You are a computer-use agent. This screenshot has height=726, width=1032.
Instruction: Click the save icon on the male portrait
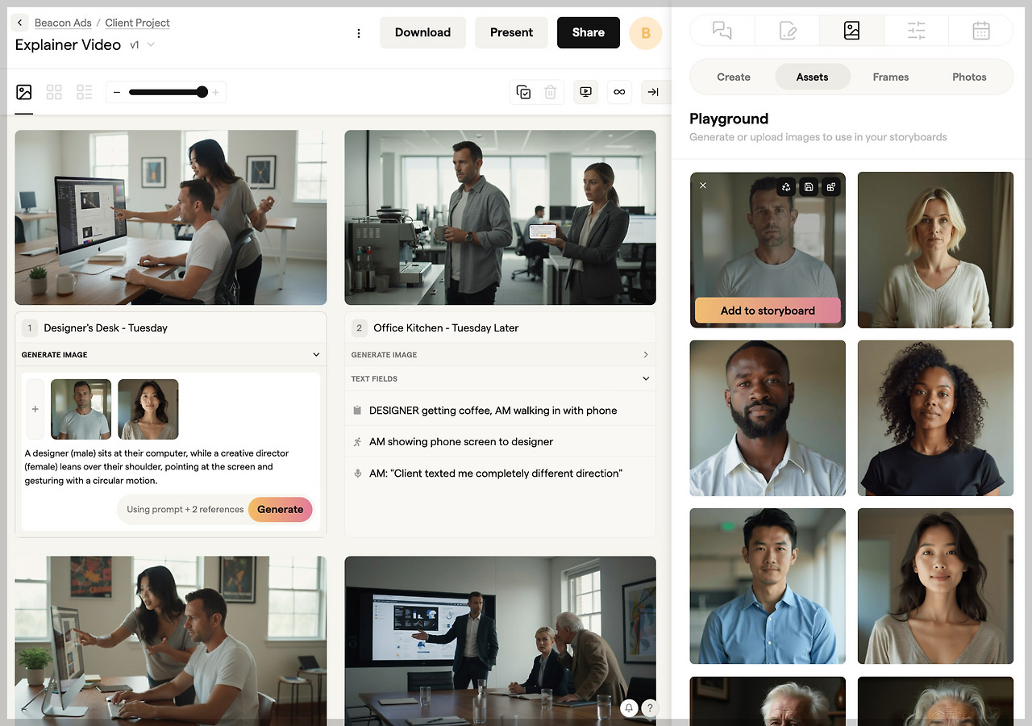tap(809, 187)
